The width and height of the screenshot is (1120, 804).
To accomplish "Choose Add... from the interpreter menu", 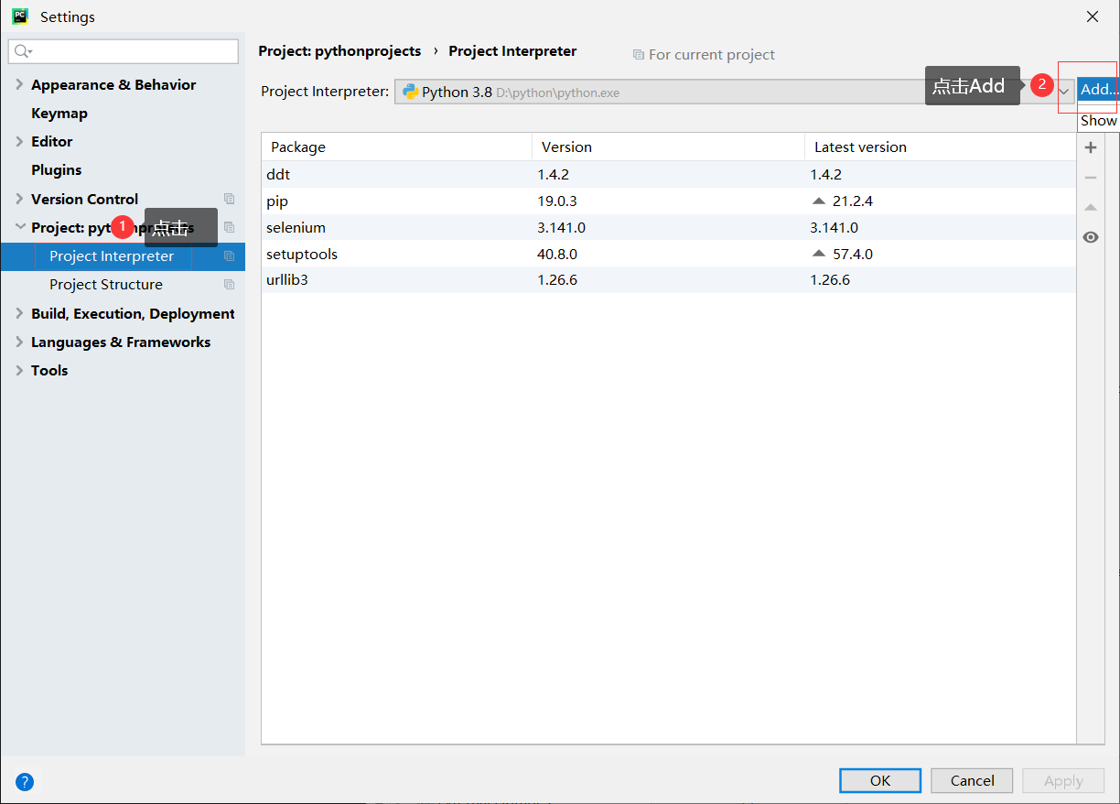I will point(1096,89).
